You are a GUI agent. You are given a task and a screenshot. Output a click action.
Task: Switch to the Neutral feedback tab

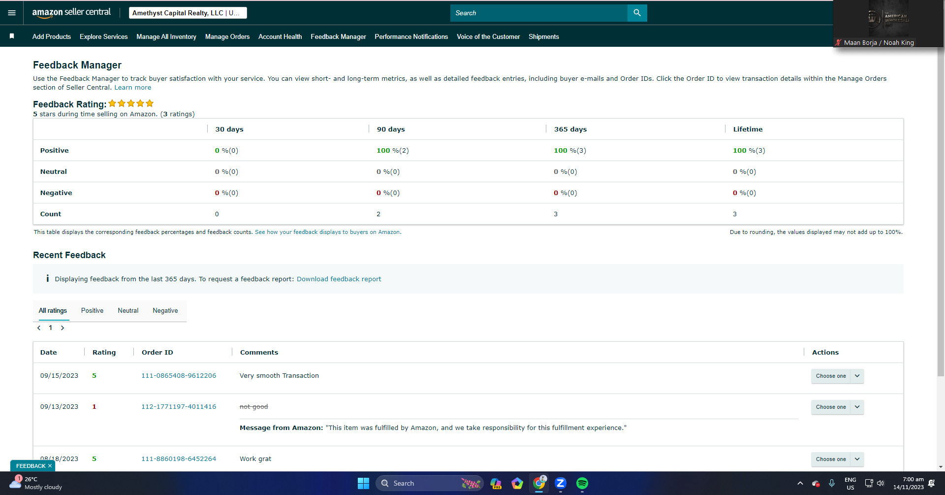click(x=128, y=310)
